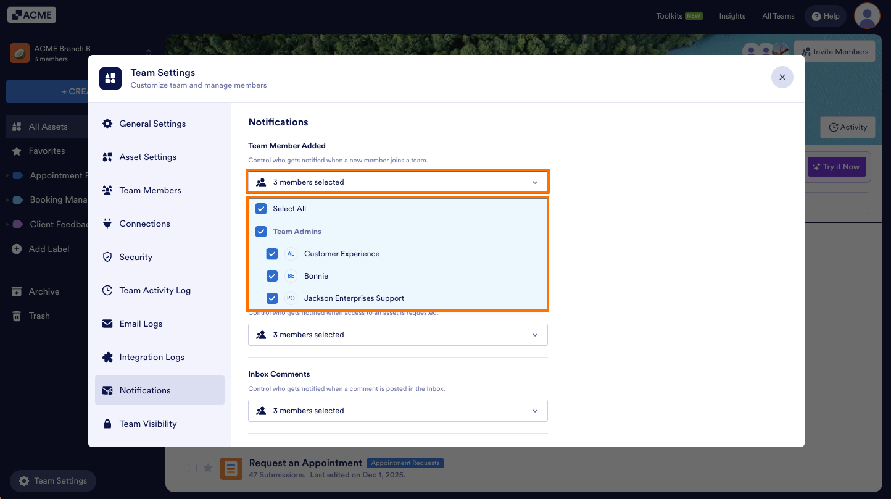The image size is (891, 499).
Task: Click the Email Logs envelope icon
Action: [107, 324]
